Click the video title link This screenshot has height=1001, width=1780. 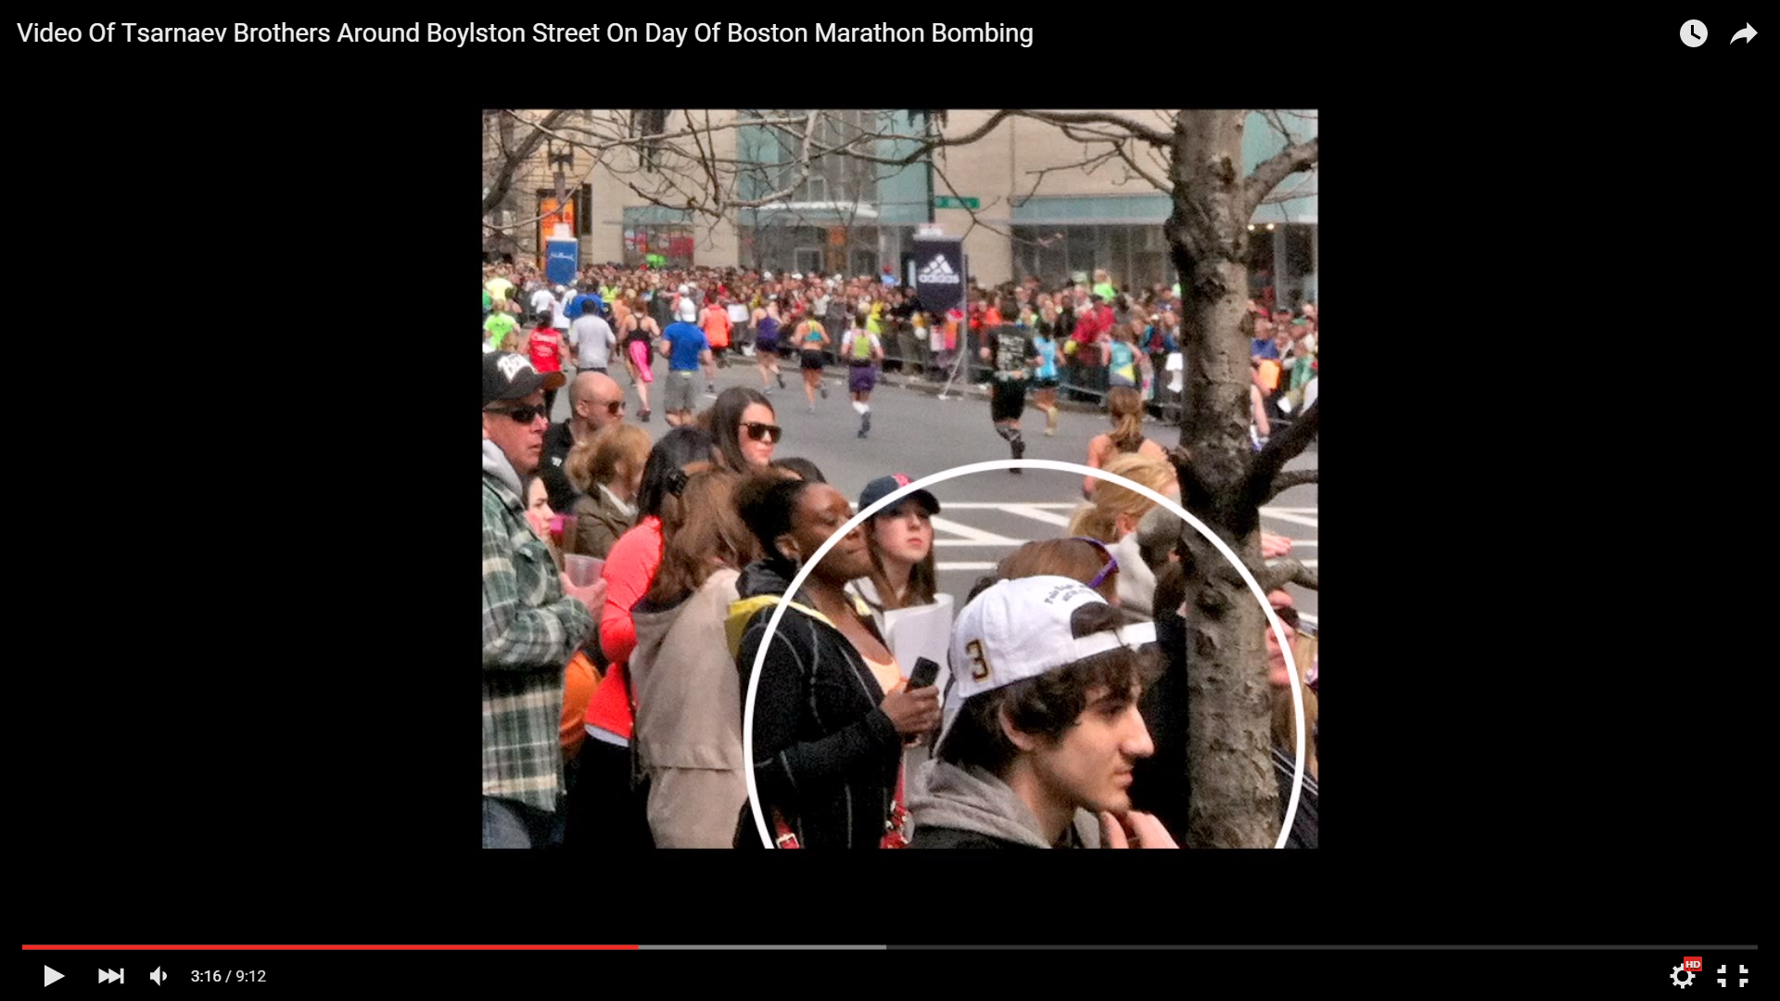click(x=525, y=33)
